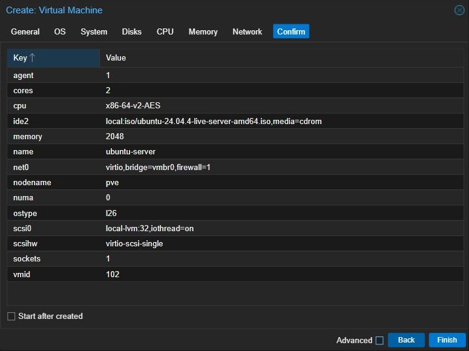
Task: Open the OS tab
Action: click(60, 31)
